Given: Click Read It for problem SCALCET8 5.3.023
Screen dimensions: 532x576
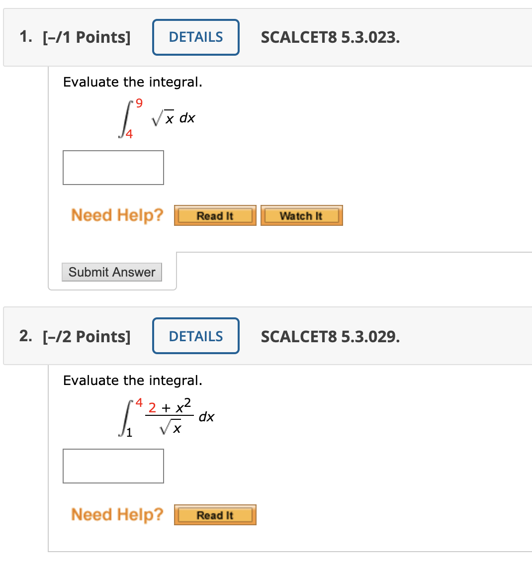Looking at the screenshot, I should click(x=215, y=215).
